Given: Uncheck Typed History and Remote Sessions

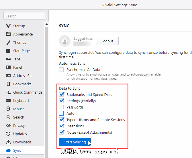Looking at the screenshot, I should [x=61, y=120].
